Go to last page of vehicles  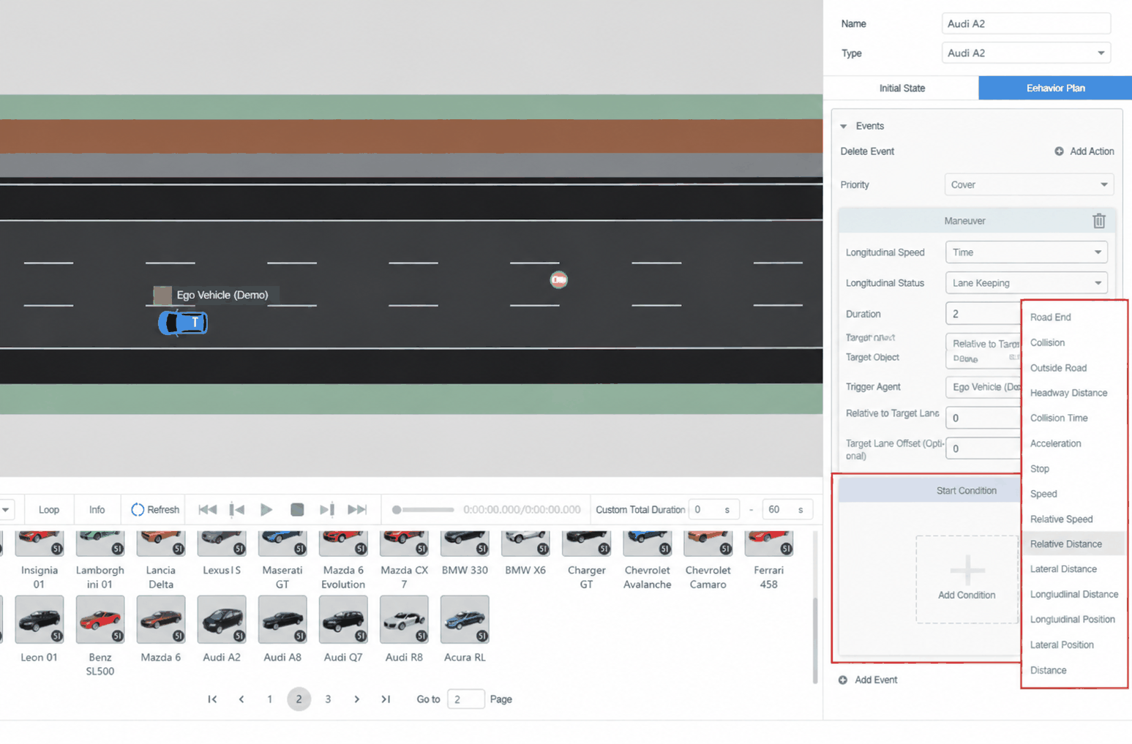click(386, 699)
